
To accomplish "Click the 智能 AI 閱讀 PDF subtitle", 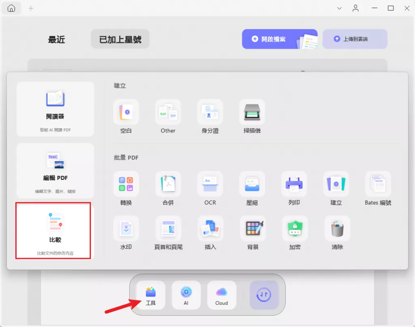I will (55, 130).
